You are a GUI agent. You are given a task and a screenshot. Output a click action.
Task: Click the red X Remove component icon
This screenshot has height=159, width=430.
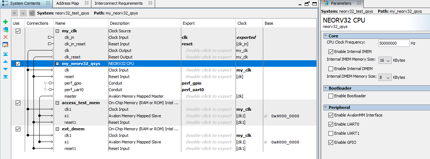(5, 37)
